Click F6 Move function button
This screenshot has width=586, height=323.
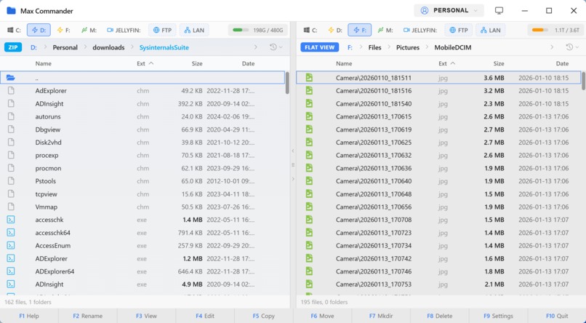coord(322,316)
